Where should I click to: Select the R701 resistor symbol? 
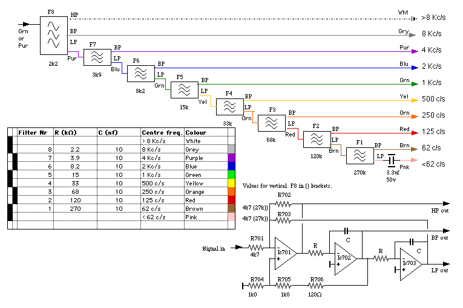pyautogui.click(x=256, y=248)
